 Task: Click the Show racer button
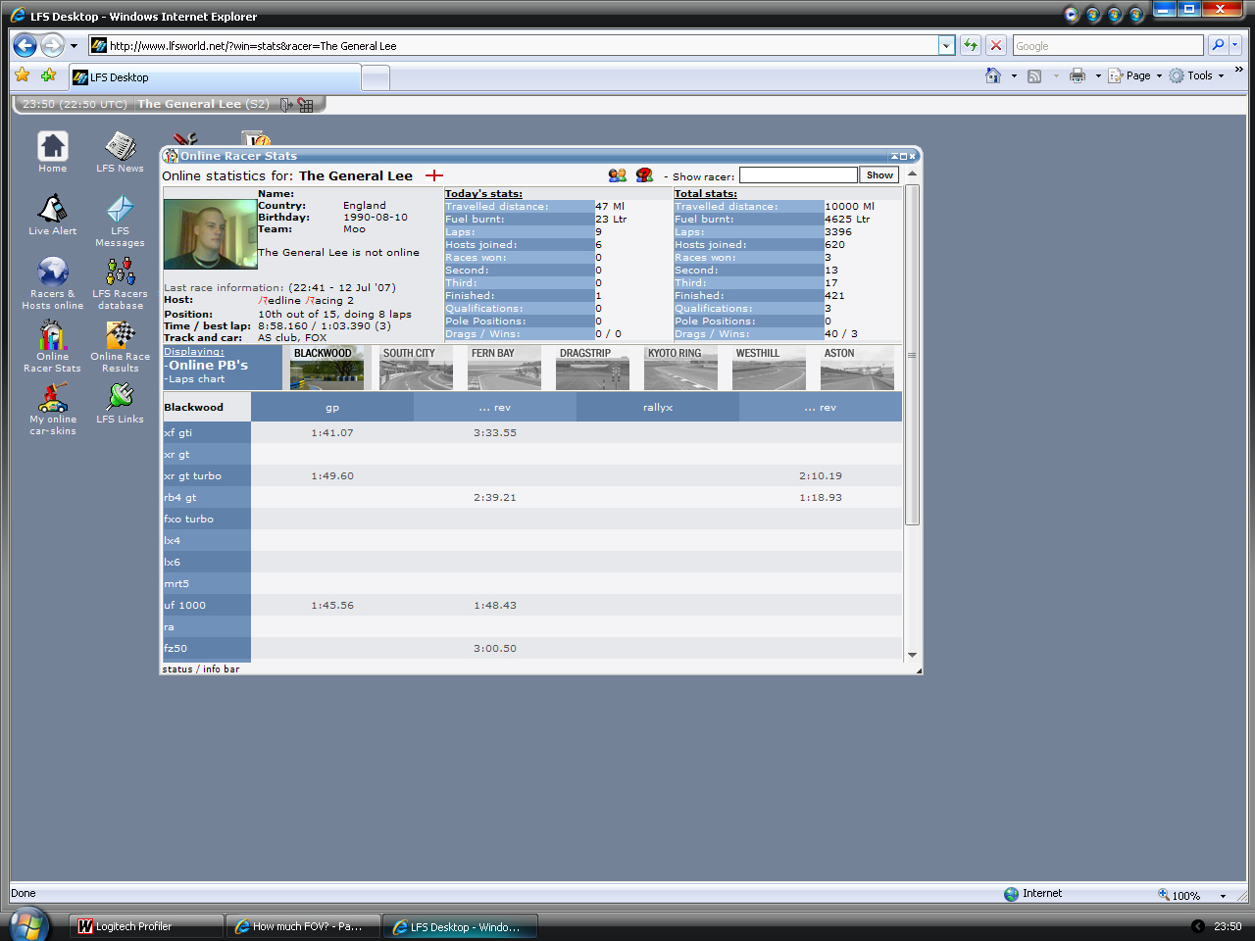tap(879, 175)
